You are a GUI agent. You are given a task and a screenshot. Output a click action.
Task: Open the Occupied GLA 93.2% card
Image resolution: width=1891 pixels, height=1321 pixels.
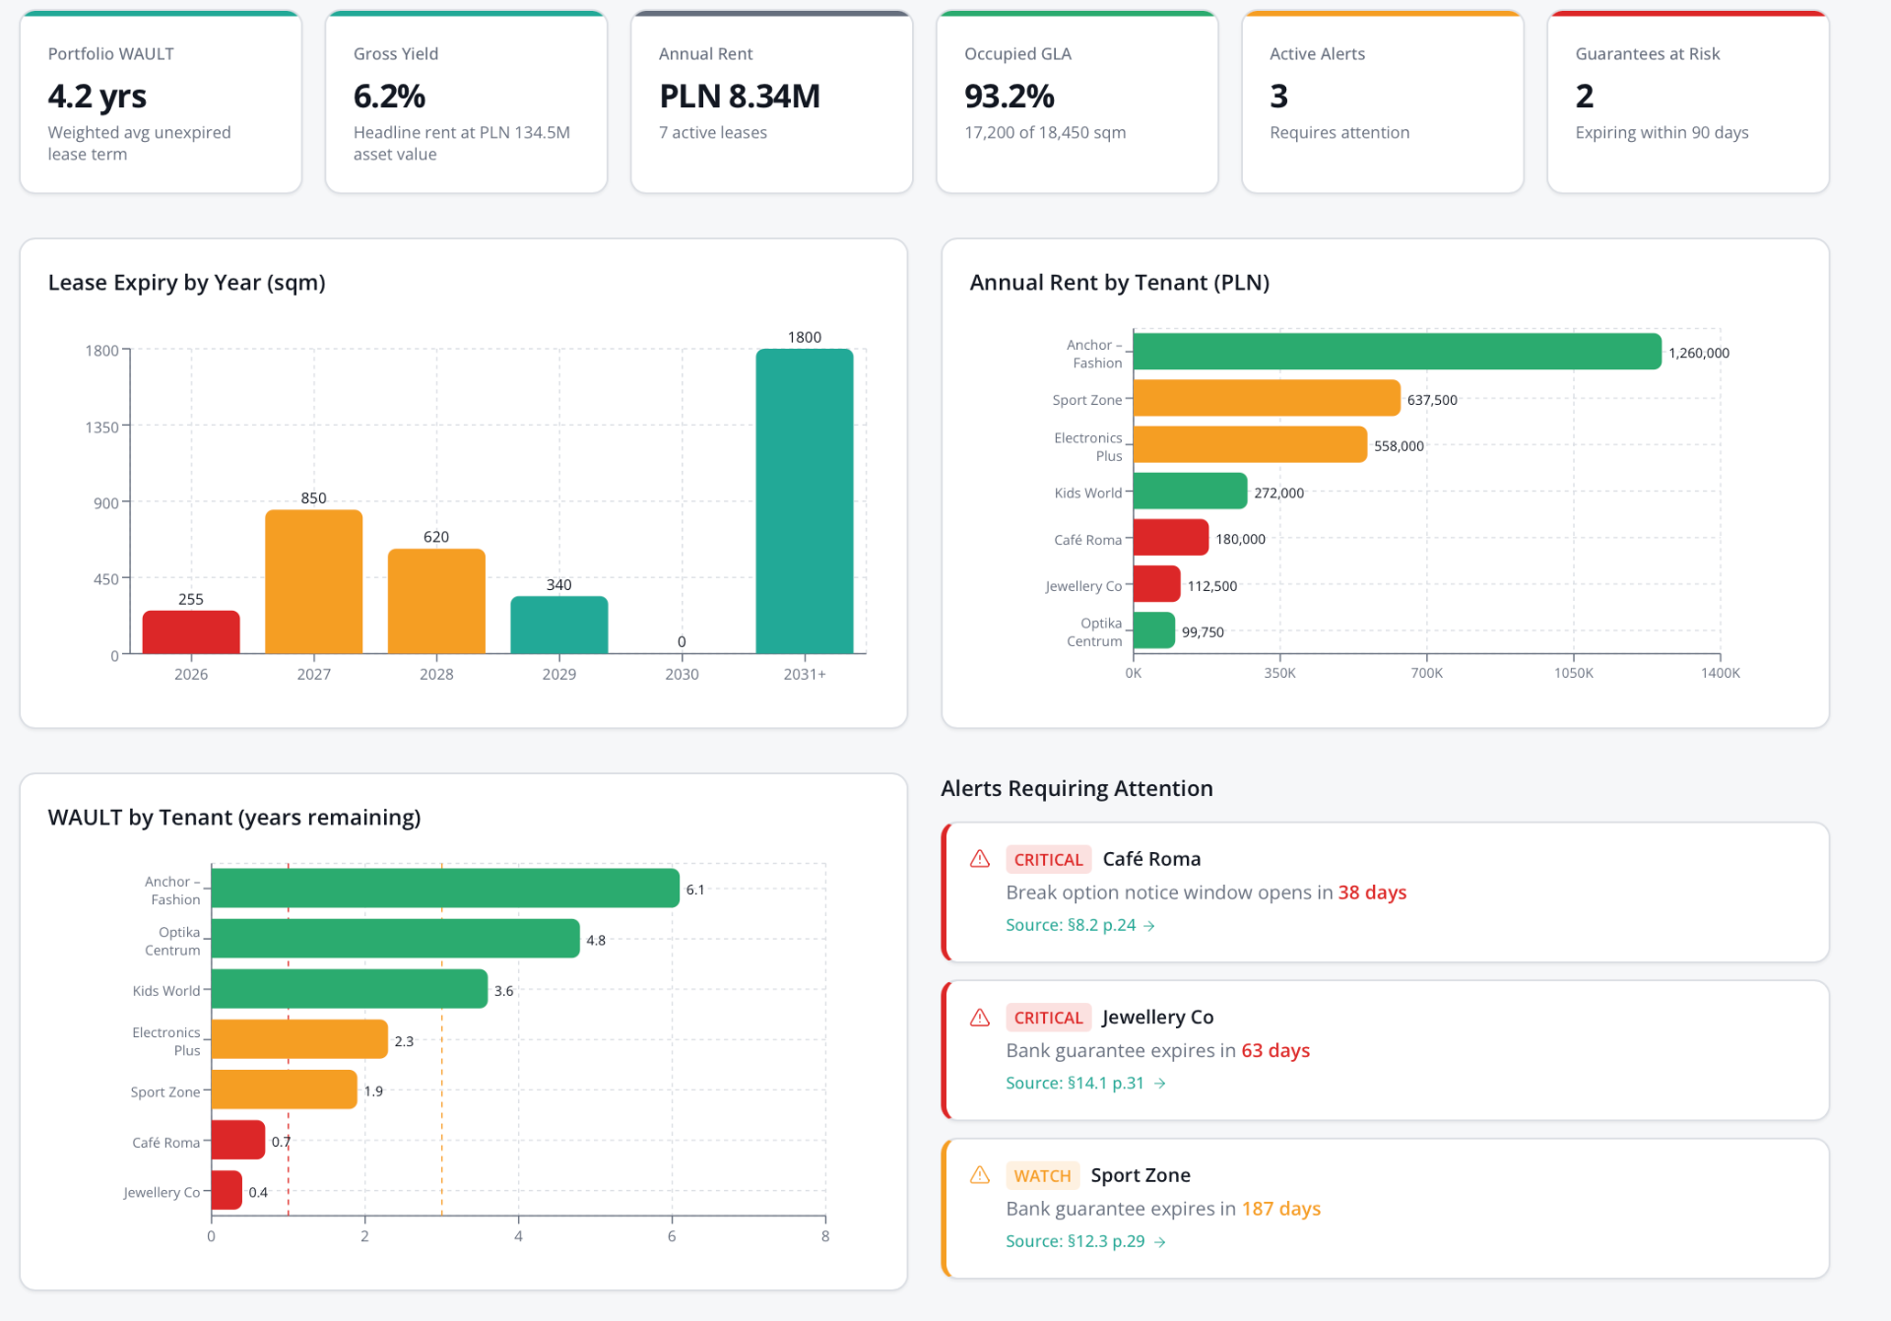point(1076,102)
